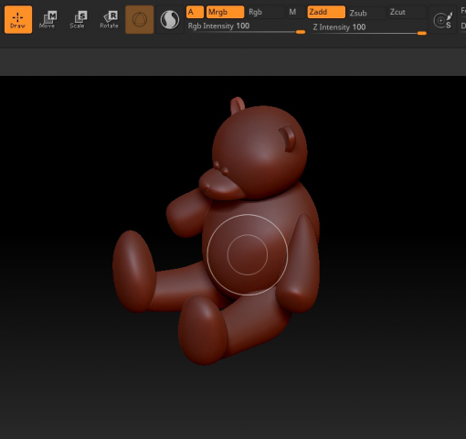
Task: Select the Scale transform tool
Action: coord(78,19)
